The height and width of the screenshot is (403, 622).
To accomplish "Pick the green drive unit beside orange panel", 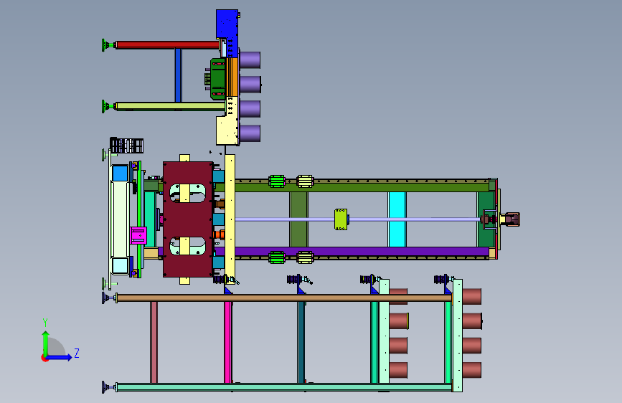I will pos(218,79).
